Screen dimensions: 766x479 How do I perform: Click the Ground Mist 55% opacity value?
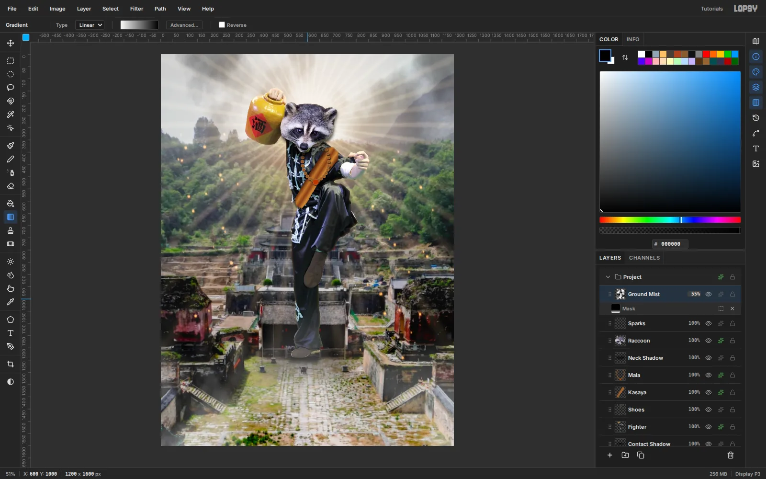point(695,294)
